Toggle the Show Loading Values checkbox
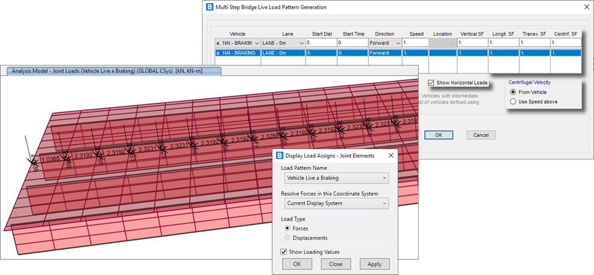The image size is (594, 275). (284, 252)
